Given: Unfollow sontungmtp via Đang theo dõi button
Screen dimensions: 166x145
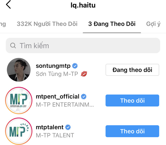Looking at the screenshot, I should (x=132, y=70).
